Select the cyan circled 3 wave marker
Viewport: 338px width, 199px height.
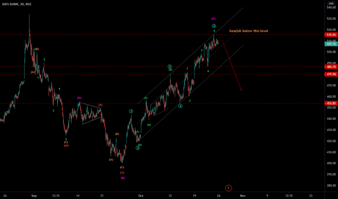(170, 67)
